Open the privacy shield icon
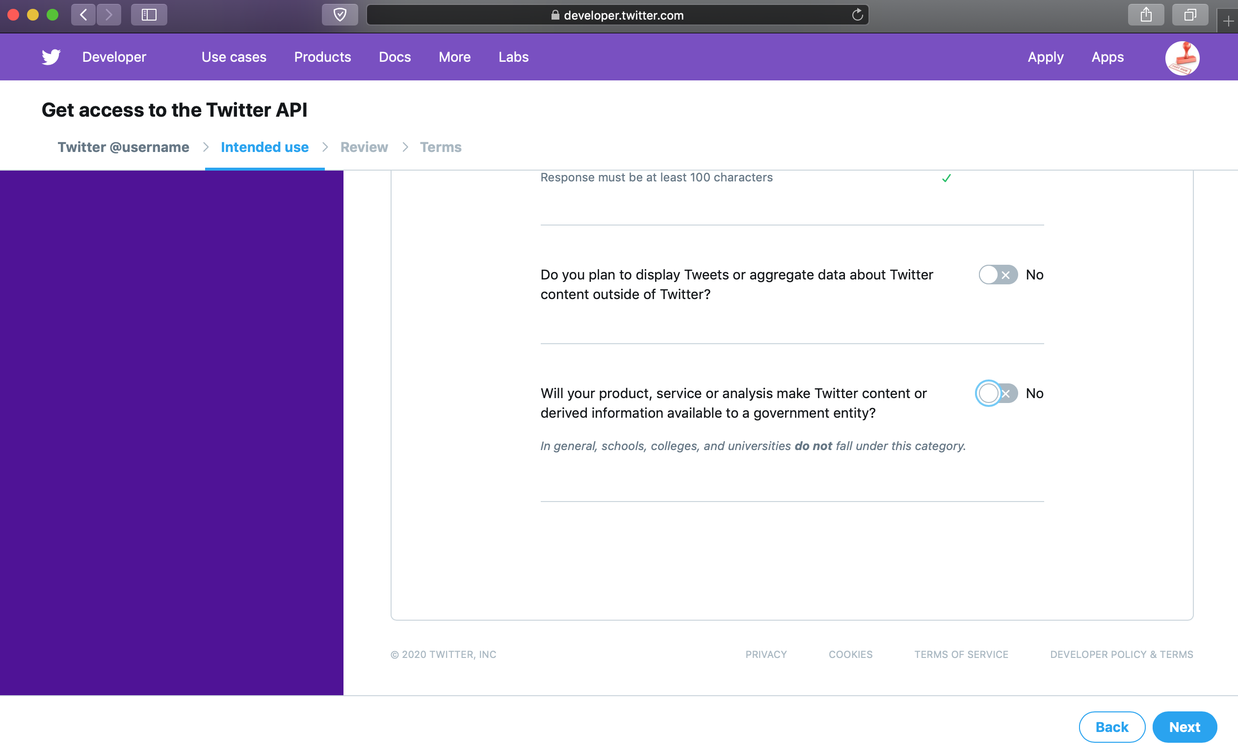Image resolution: width=1238 pixels, height=756 pixels. [x=340, y=15]
